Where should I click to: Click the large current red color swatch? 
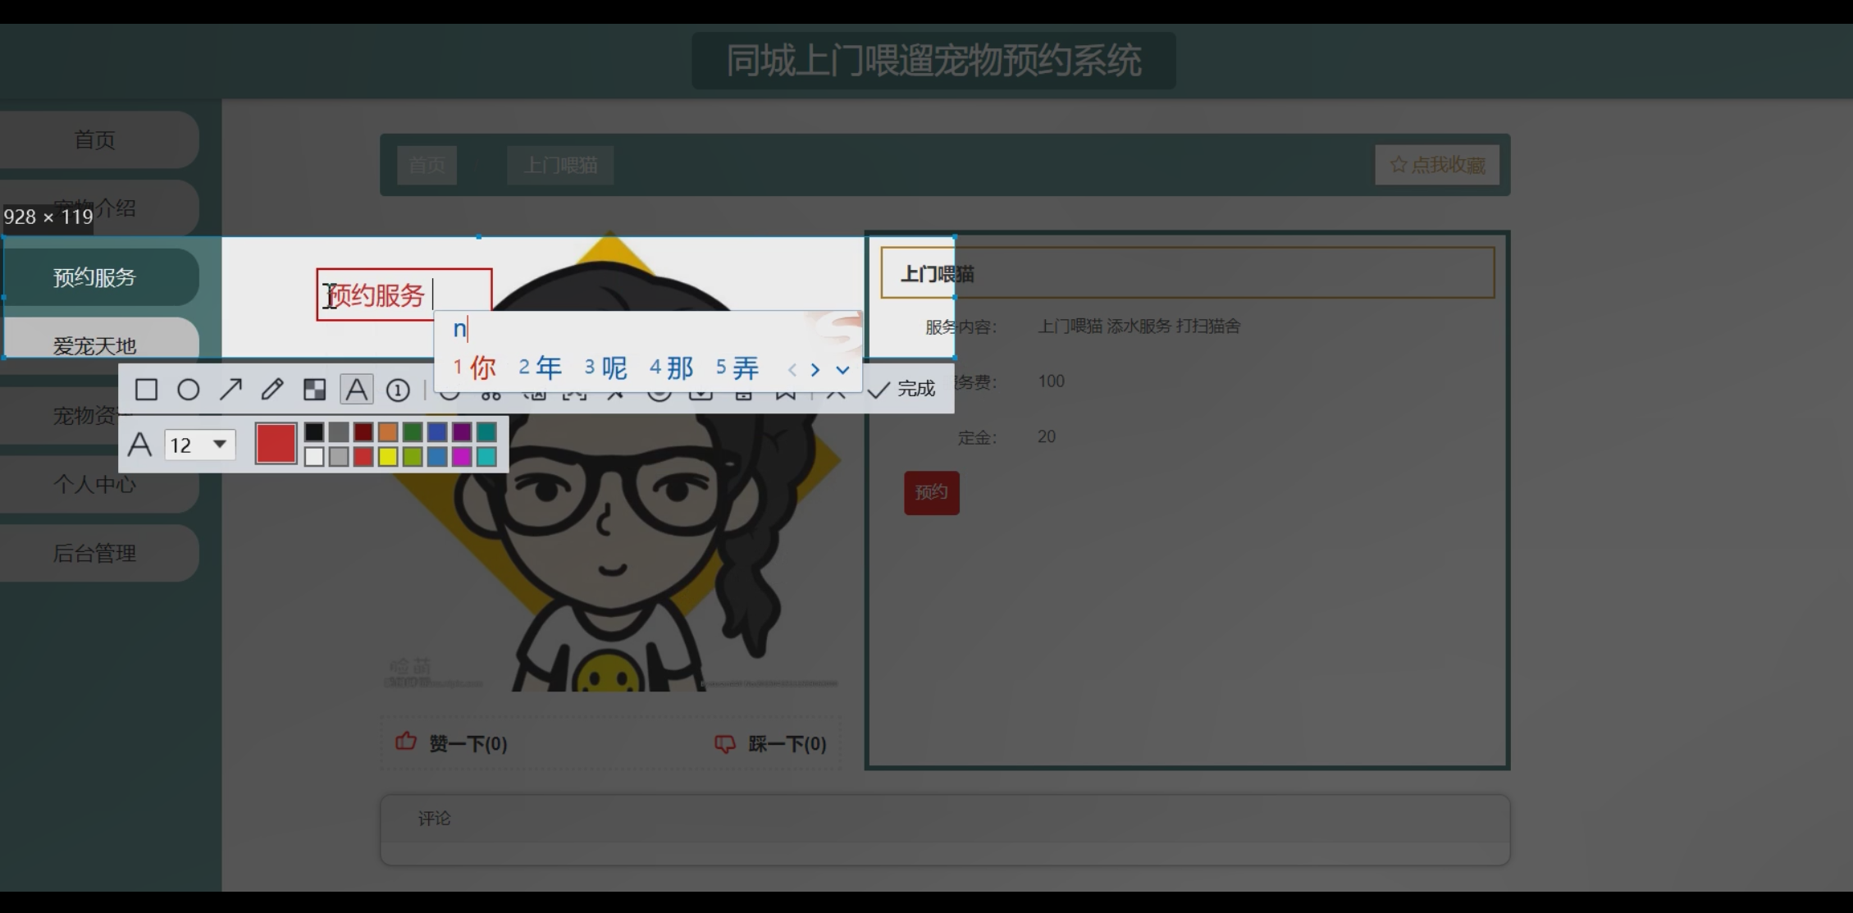pyautogui.click(x=276, y=444)
